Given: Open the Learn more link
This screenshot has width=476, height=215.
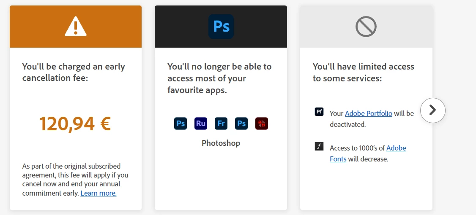Looking at the screenshot, I should click(x=98, y=193).
